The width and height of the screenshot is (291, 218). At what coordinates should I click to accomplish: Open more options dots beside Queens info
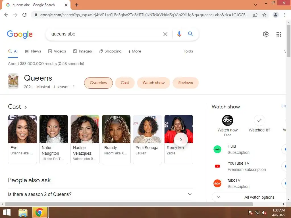pyautogui.click(x=74, y=87)
